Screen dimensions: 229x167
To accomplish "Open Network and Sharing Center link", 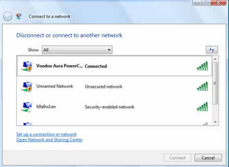I will 49,140.
